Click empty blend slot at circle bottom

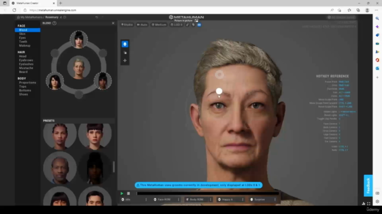point(79,95)
